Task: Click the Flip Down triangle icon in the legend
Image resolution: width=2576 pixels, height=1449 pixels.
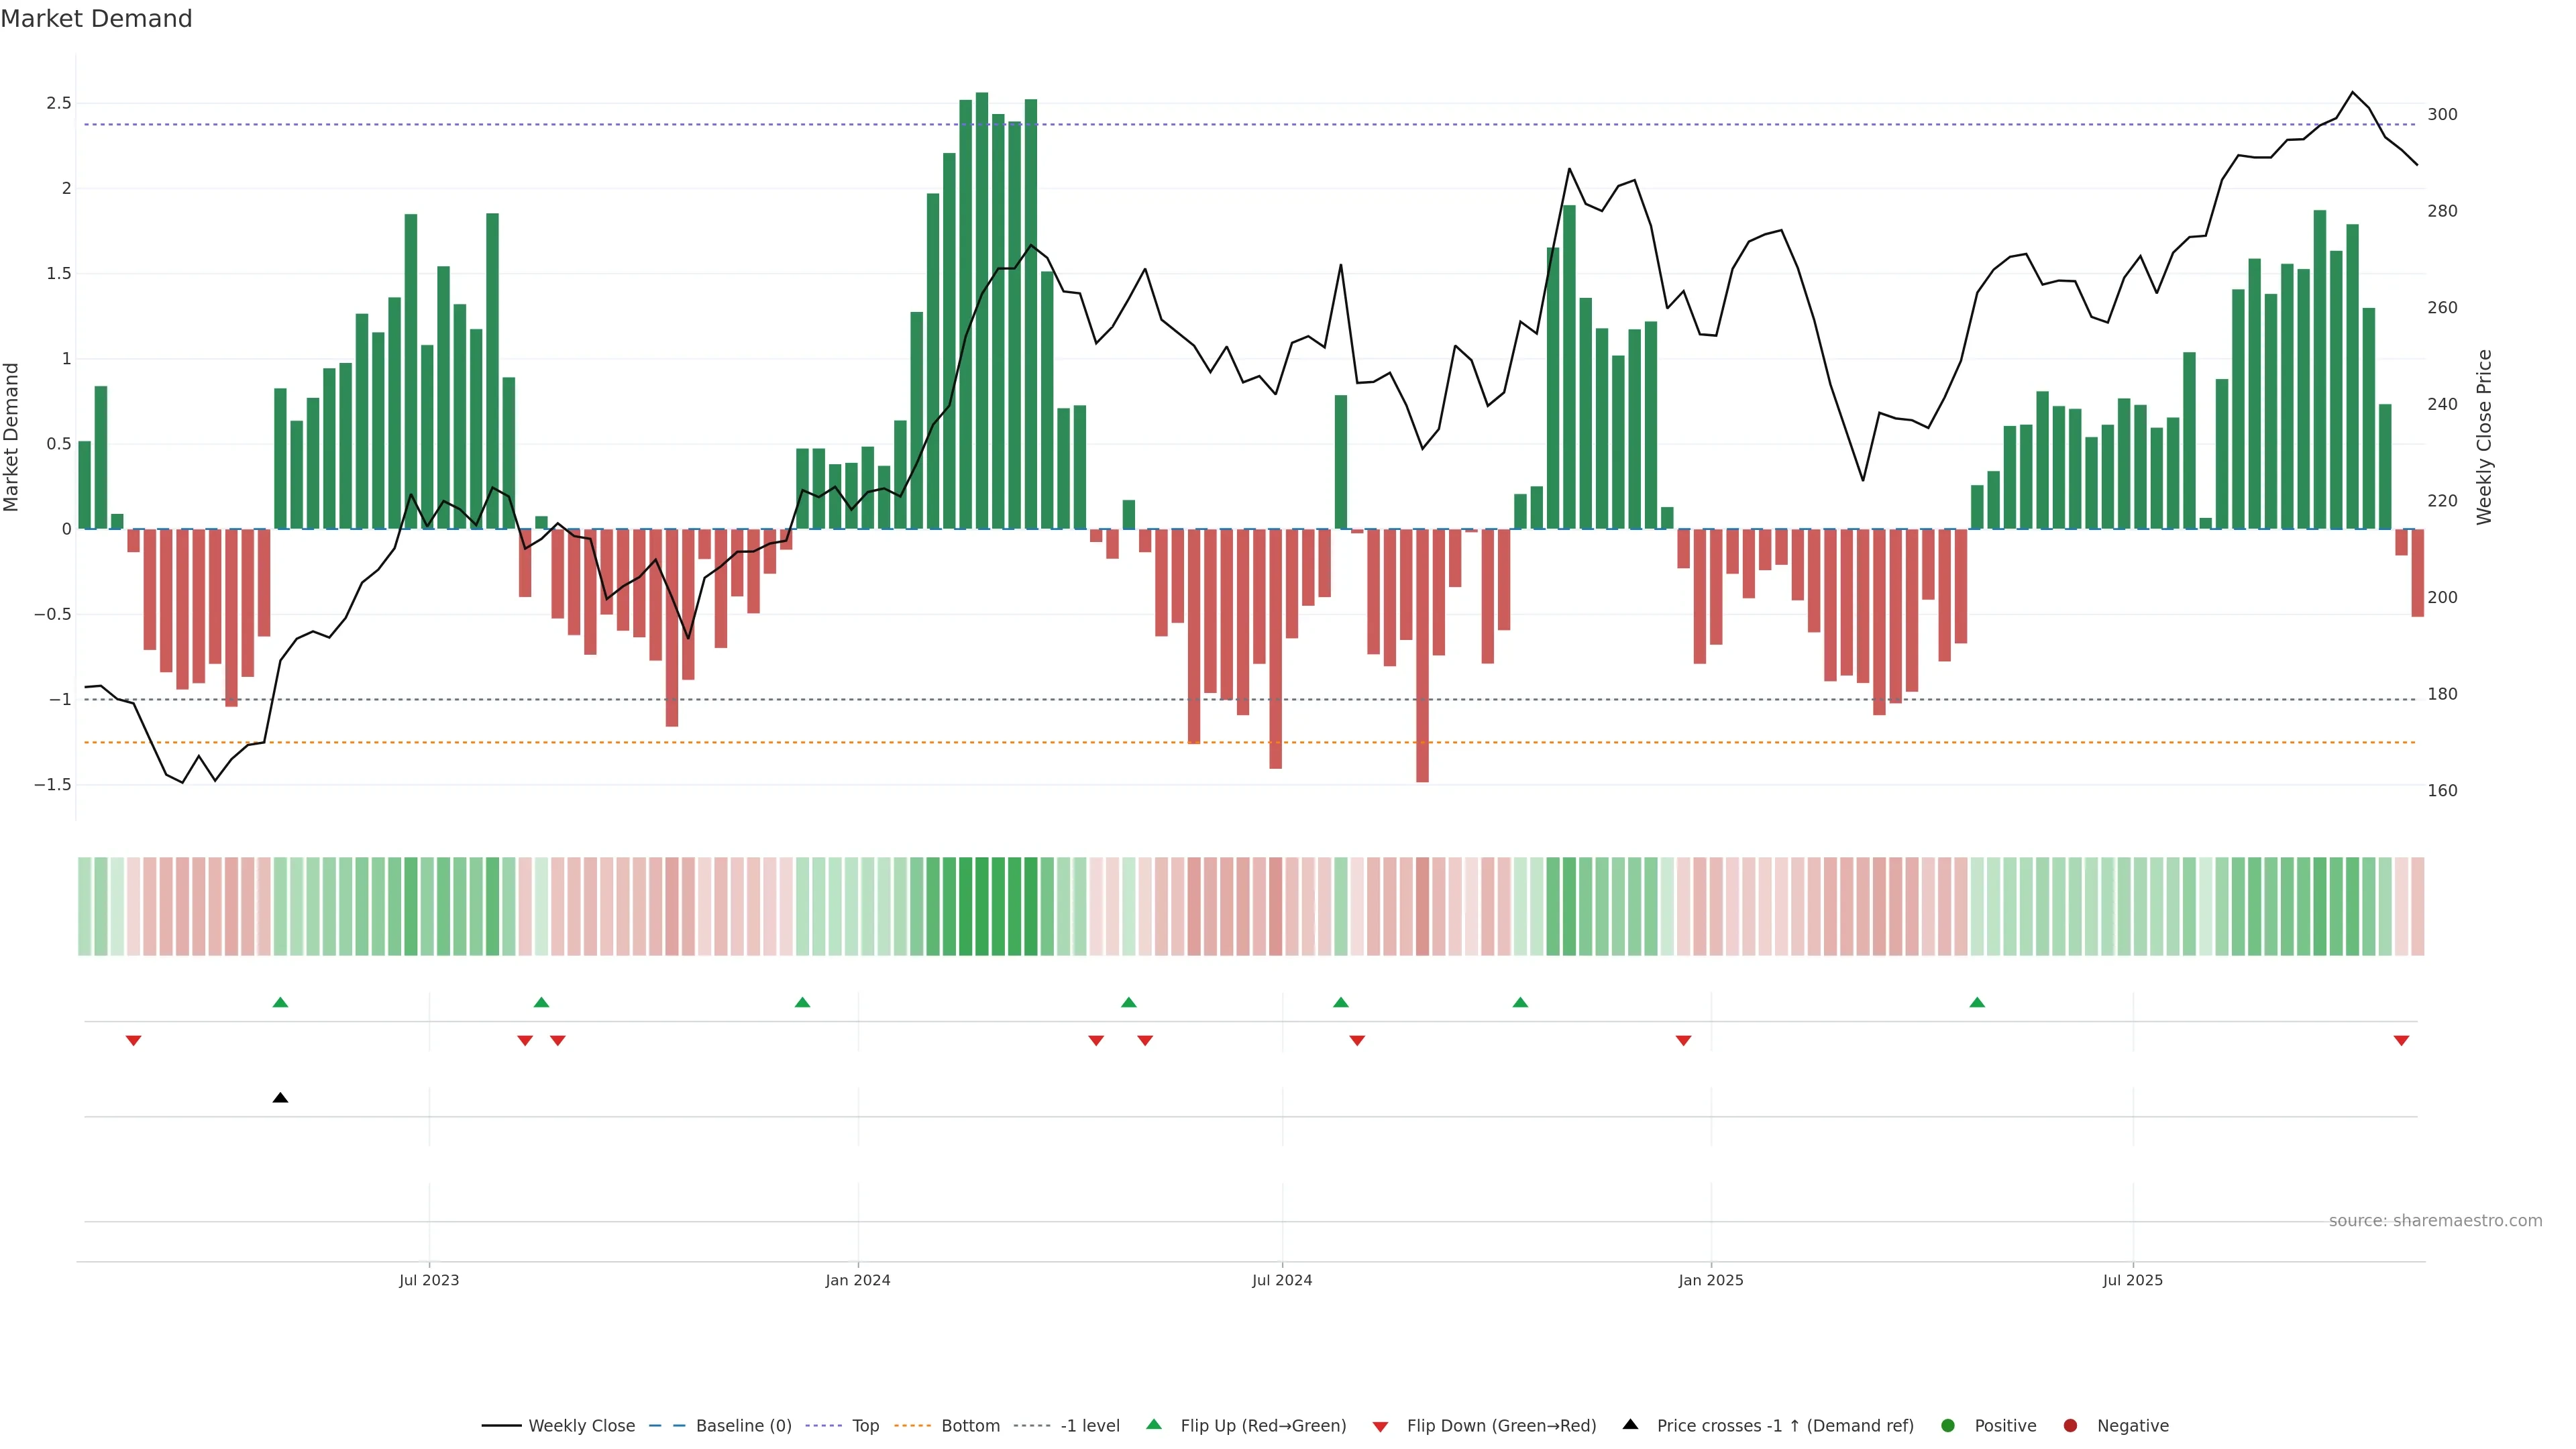Action: [x=1380, y=1426]
